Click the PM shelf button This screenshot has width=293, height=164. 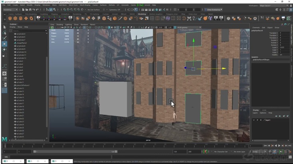point(283,18)
